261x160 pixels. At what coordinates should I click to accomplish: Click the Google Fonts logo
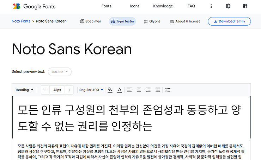34,6
